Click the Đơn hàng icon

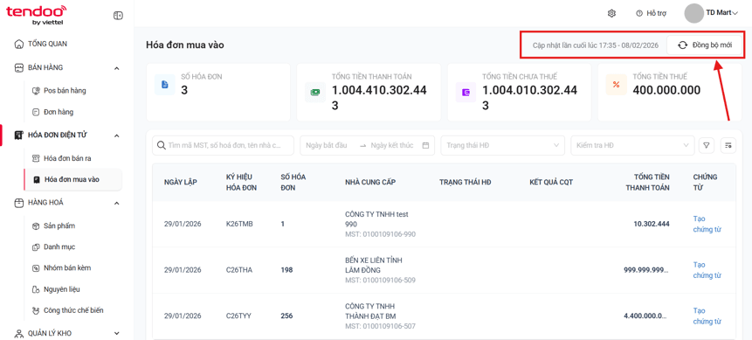tap(36, 112)
